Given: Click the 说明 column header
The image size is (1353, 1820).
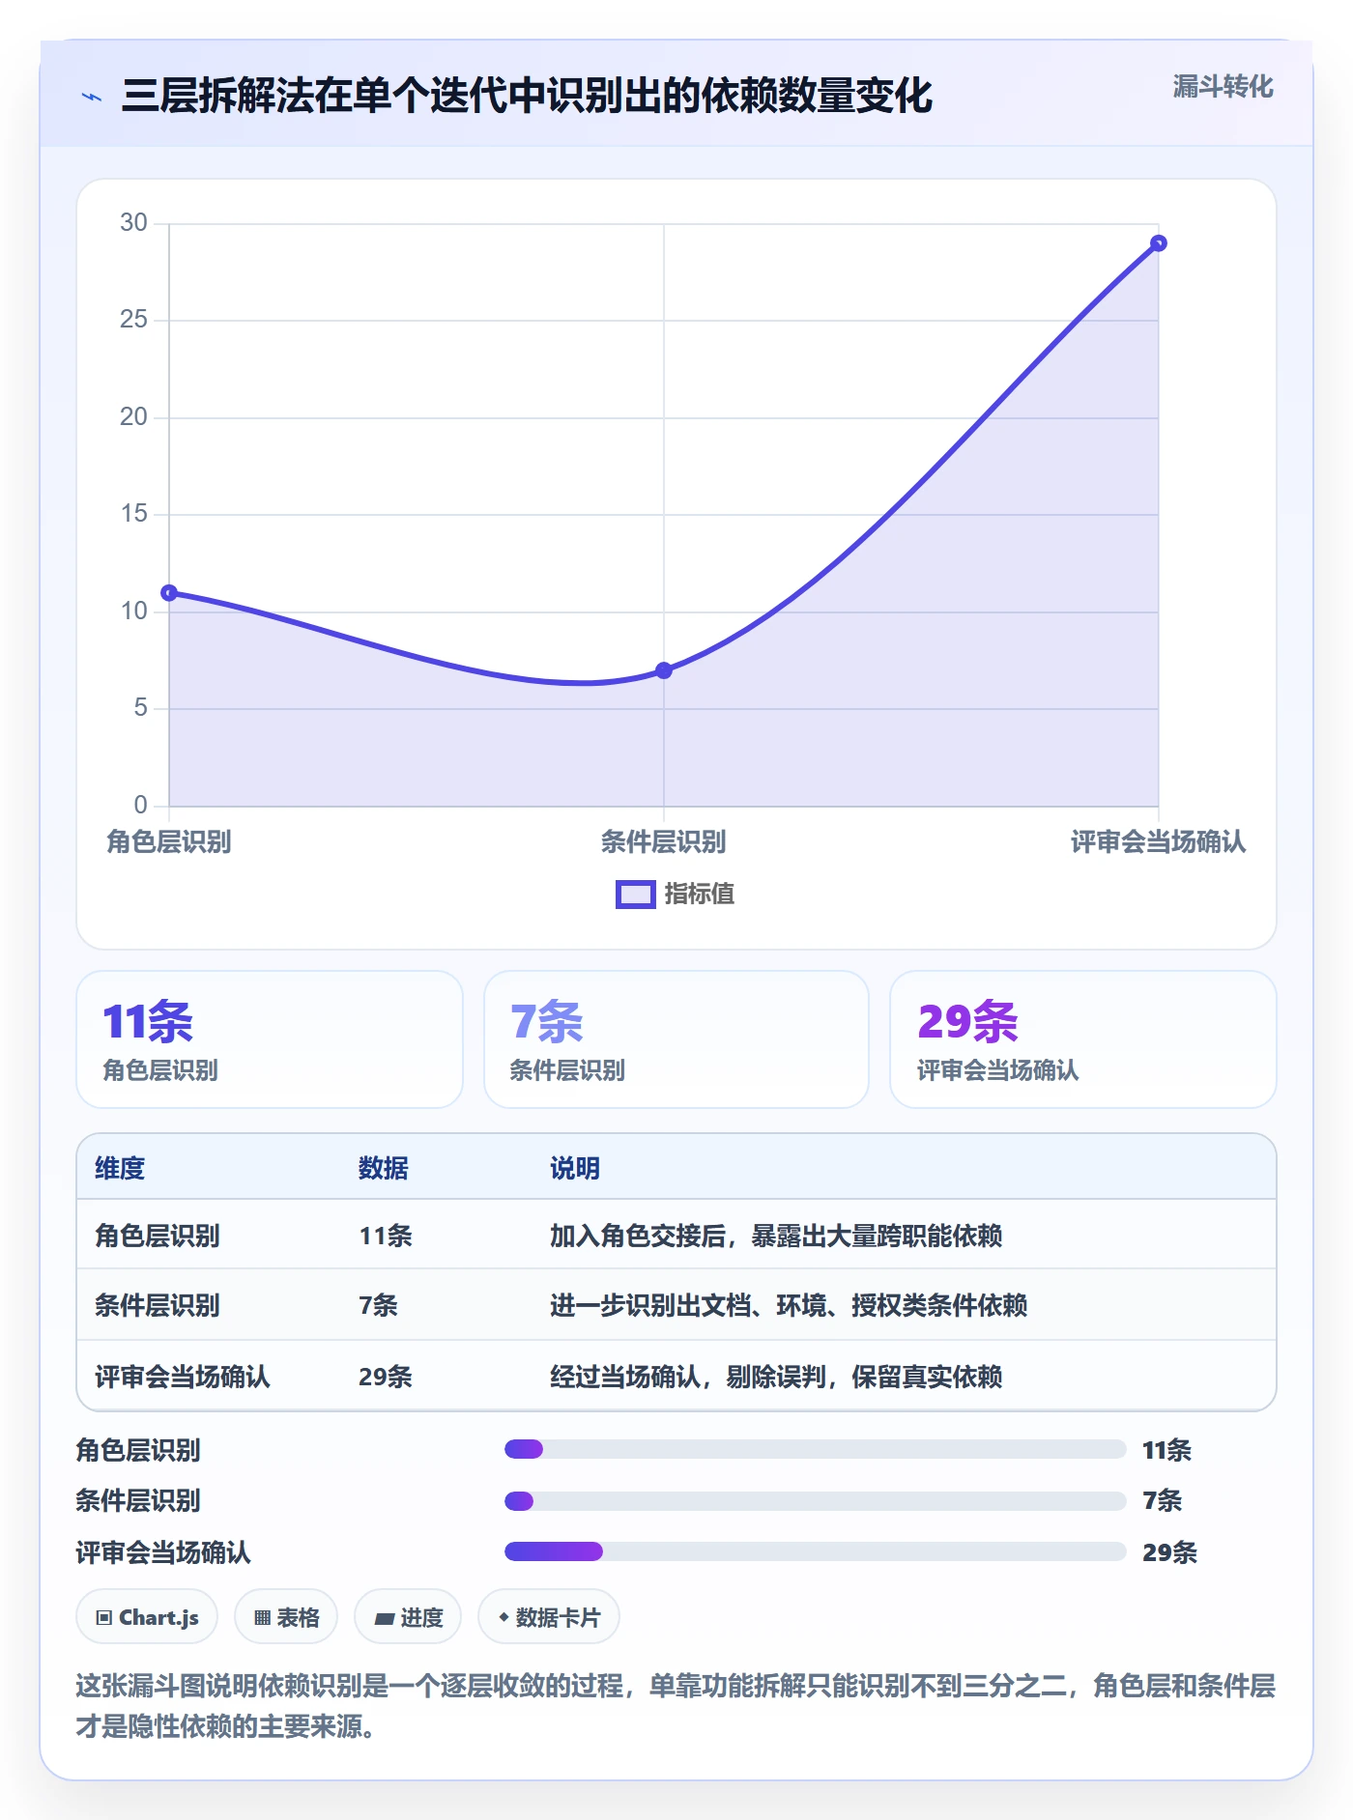Looking at the screenshot, I should tap(575, 1168).
